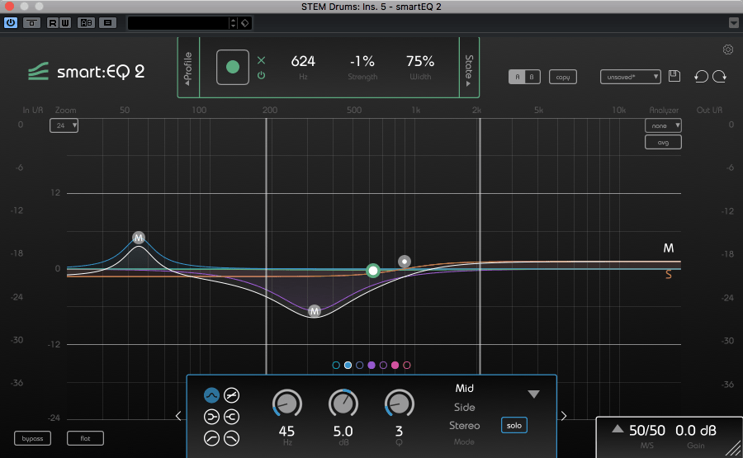Click the diamond preset management icon

(244, 23)
